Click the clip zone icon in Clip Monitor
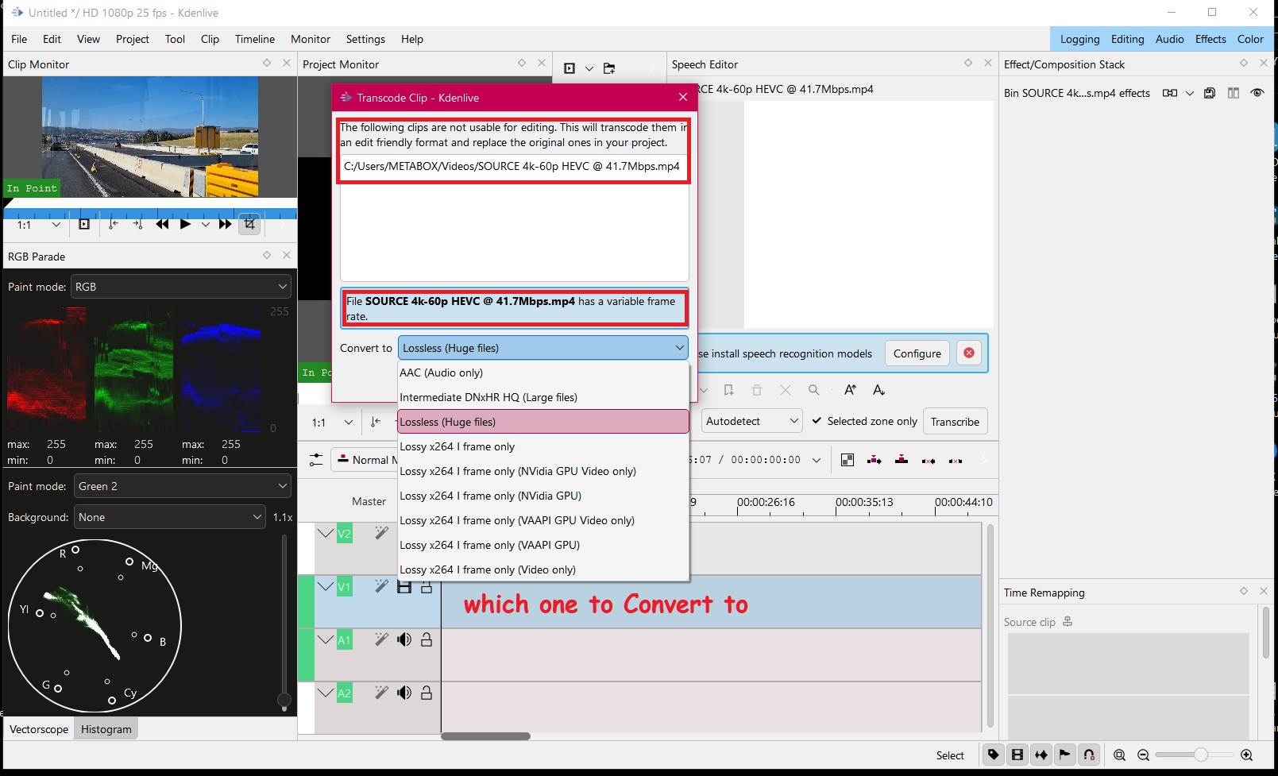Screen dimensions: 1278x776 (84, 225)
